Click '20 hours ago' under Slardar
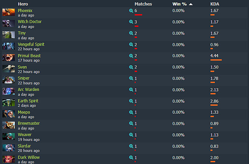The height and width of the screenshot is (164, 249). tap(29, 151)
